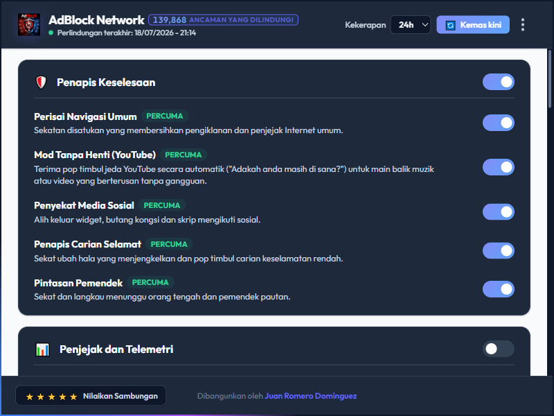Click description 'Sekat ubah hala yang menjengkelkan'
The image size is (554, 416).
point(188,259)
